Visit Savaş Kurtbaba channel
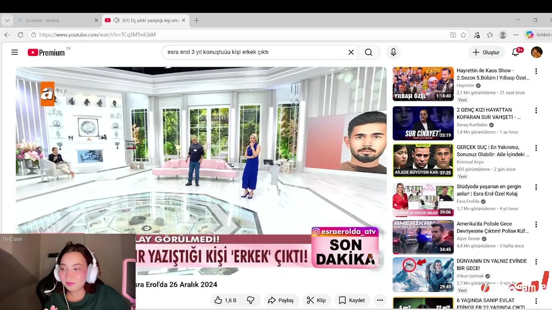This screenshot has width=552, height=310. 472,125
